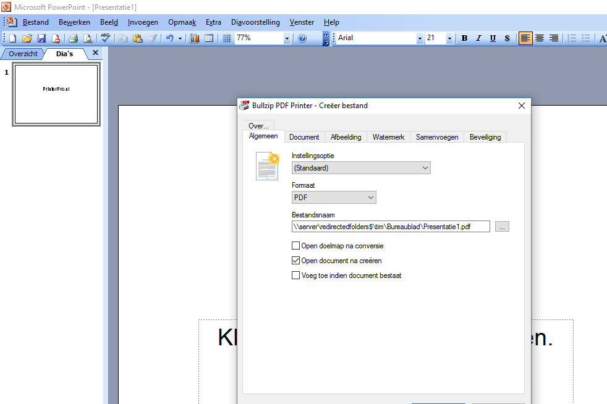Open the Afbeelding tab
This screenshot has height=404, width=607.
pyautogui.click(x=346, y=137)
